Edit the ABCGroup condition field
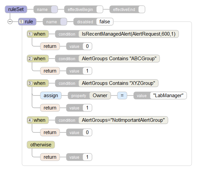This screenshot has height=174, width=199. tap(119, 59)
